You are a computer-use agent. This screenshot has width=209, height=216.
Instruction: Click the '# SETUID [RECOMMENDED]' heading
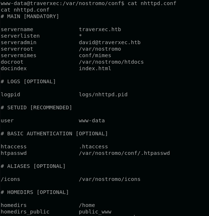36,107
